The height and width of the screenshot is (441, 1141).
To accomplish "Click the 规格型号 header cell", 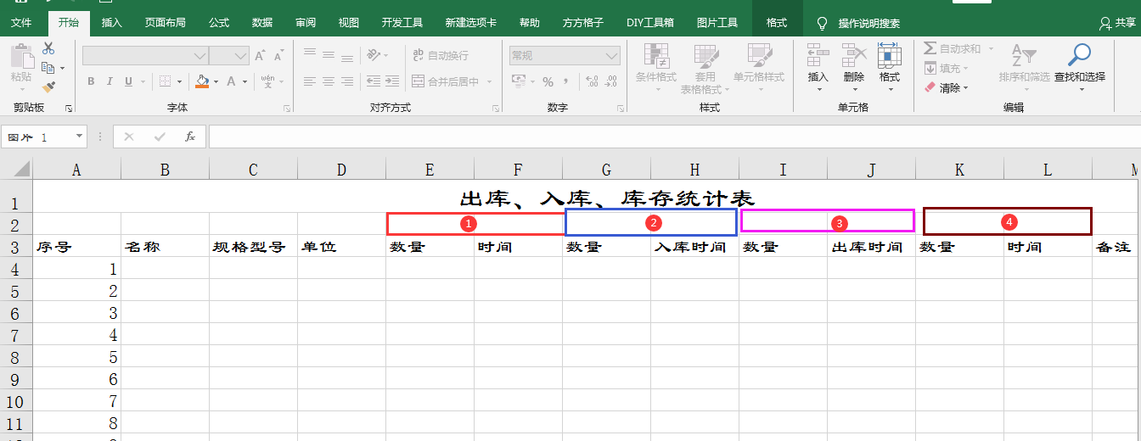I will (253, 247).
